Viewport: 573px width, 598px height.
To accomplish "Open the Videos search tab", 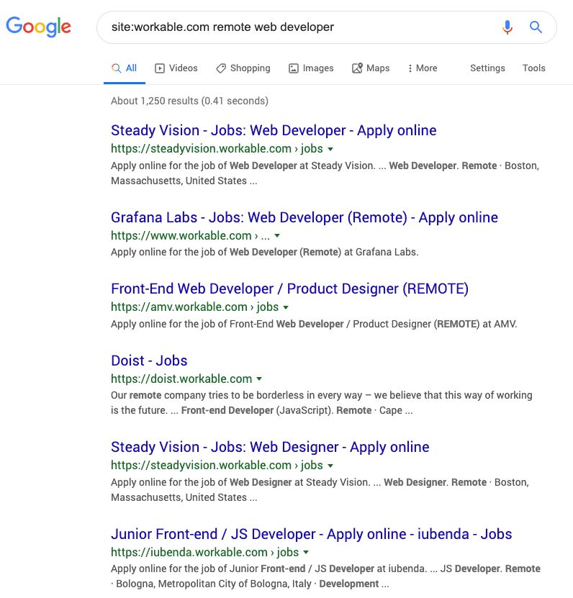I will point(176,68).
